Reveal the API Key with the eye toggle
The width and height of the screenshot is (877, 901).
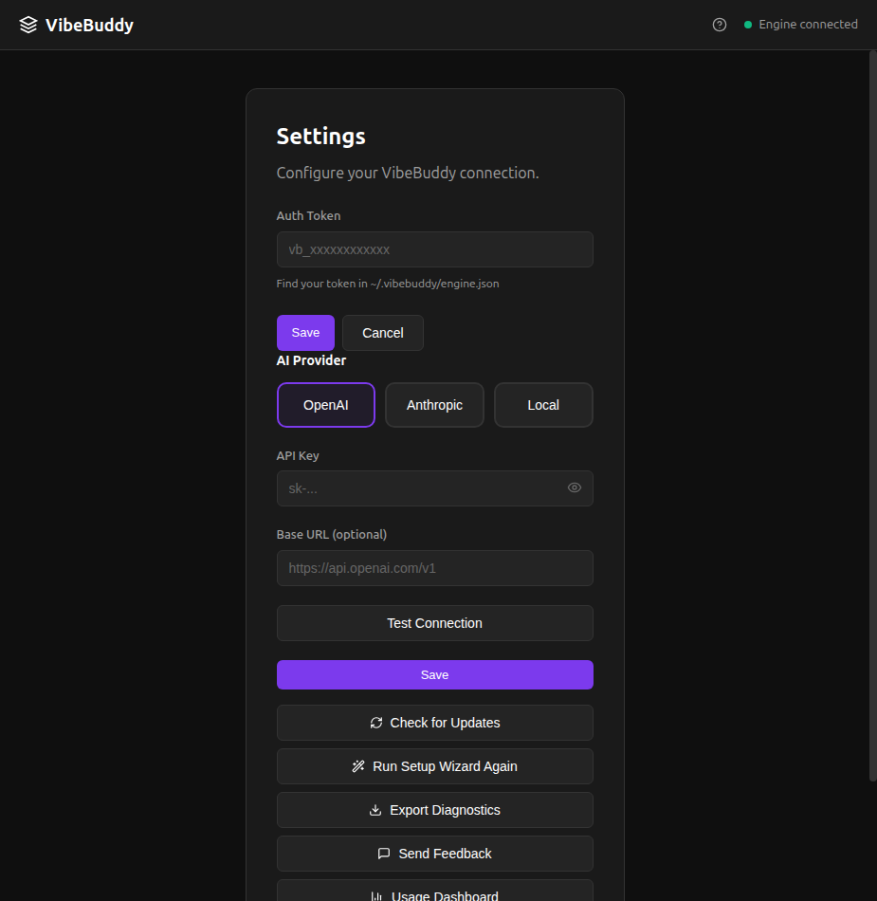574,487
